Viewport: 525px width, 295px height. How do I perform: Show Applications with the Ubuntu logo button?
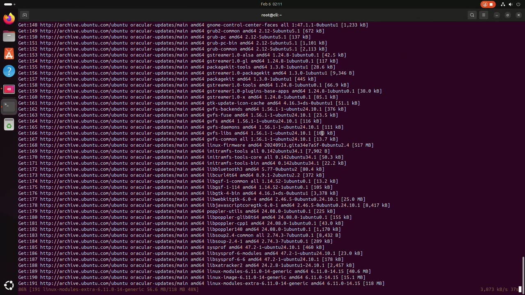tap(9, 285)
